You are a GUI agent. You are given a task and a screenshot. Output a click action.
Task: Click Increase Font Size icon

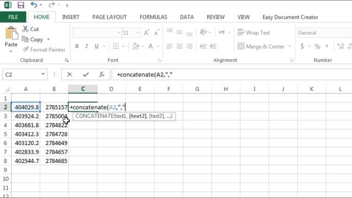click(x=146, y=33)
